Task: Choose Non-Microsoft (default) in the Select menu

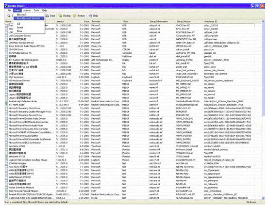Action: (x=29, y=18)
